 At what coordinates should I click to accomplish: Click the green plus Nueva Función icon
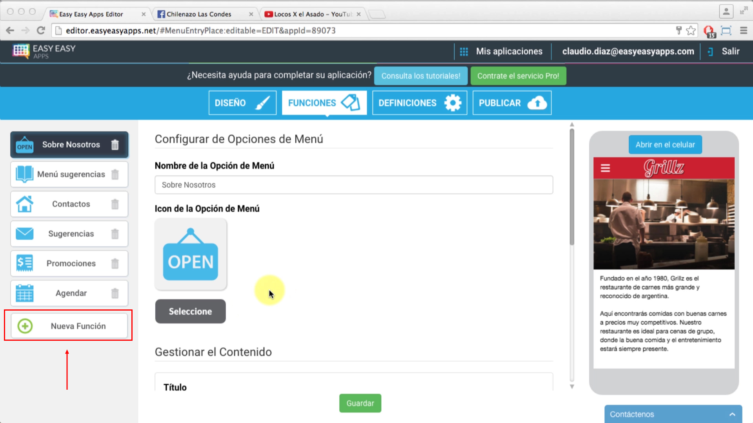pos(25,326)
